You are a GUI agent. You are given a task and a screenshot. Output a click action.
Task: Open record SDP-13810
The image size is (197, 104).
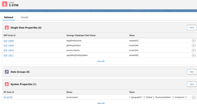[9, 50]
